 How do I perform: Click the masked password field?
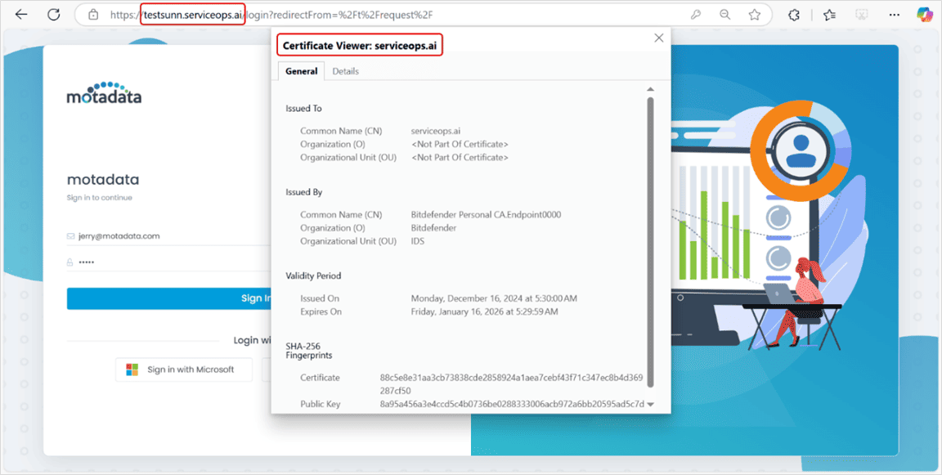[164, 262]
